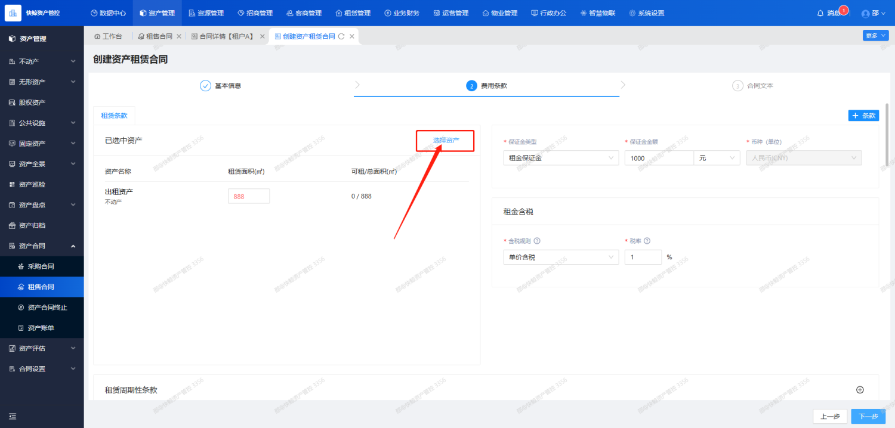Open the 保证金类型 dropdown
The height and width of the screenshot is (428, 895).
click(561, 158)
